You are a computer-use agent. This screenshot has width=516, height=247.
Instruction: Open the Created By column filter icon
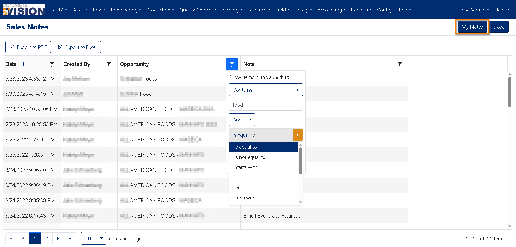pyautogui.click(x=109, y=64)
